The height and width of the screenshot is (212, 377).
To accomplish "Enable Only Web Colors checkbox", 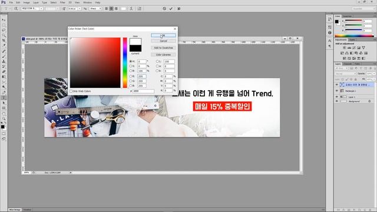I will click(71, 91).
